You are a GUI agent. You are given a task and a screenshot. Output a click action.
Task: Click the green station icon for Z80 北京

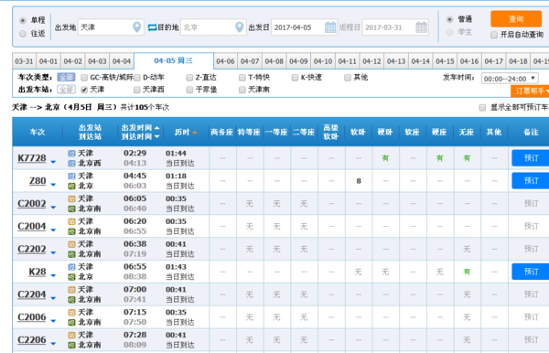click(x=71, y=186)
